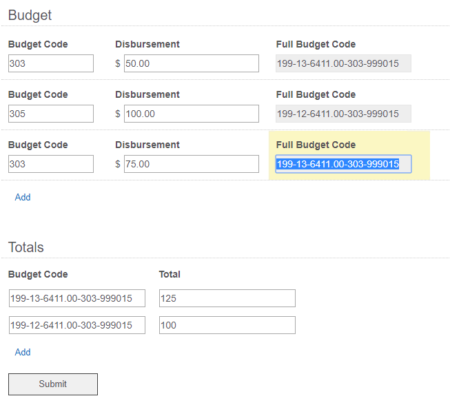
Task: Click the Total column label
Action: 170,274
